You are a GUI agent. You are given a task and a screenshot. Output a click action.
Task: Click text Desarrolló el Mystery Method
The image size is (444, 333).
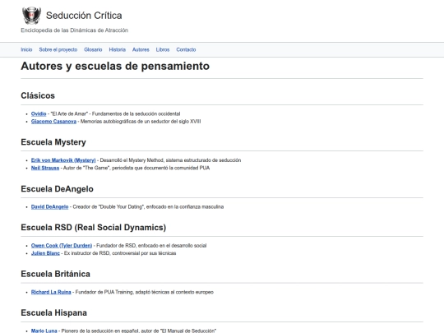coord(170,160)
